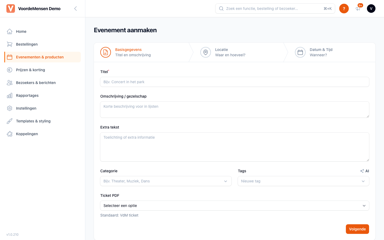Click the Bezoekers & berichten people icon
The width and height of the screenshot is (384, 240).
tap(10, 83)
